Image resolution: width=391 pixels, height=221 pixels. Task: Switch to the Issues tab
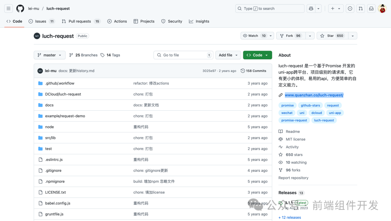click(42, 21)
